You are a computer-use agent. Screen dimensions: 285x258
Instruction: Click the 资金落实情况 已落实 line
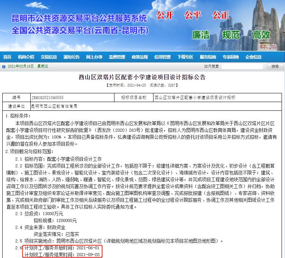(x=56, y=234)
